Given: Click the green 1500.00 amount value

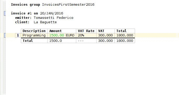Looking at the screenshot, I should pos(56,35).
